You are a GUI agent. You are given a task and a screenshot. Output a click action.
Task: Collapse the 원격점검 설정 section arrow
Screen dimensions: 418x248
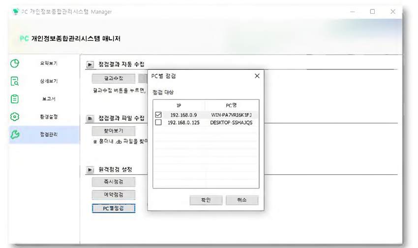(x=90, y=170)
